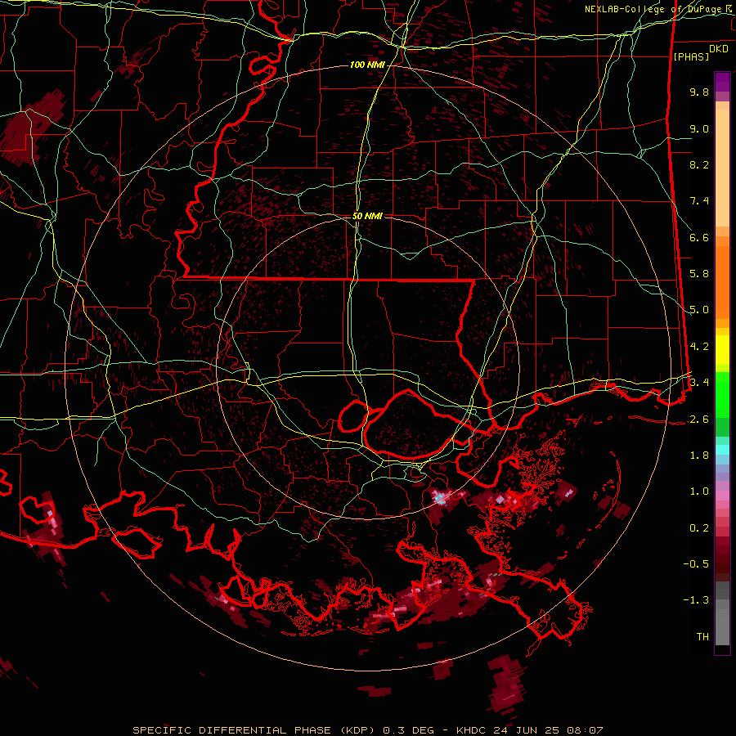Click the 3.4 value on color scale
The image size is (736, 736).
click(699, 382)
